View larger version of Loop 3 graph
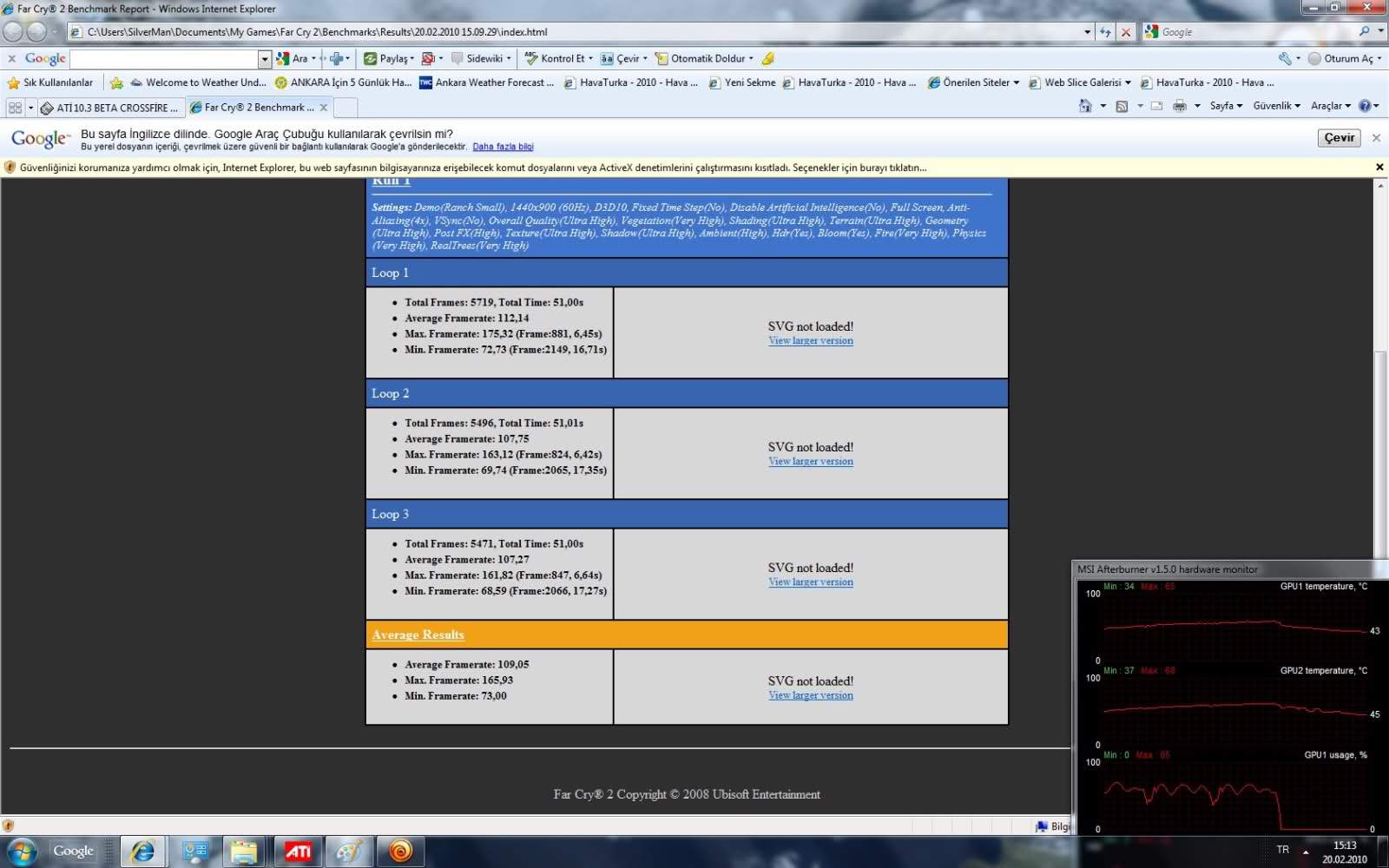This screenshot has width=1389, height=868. tap(811, 582)
